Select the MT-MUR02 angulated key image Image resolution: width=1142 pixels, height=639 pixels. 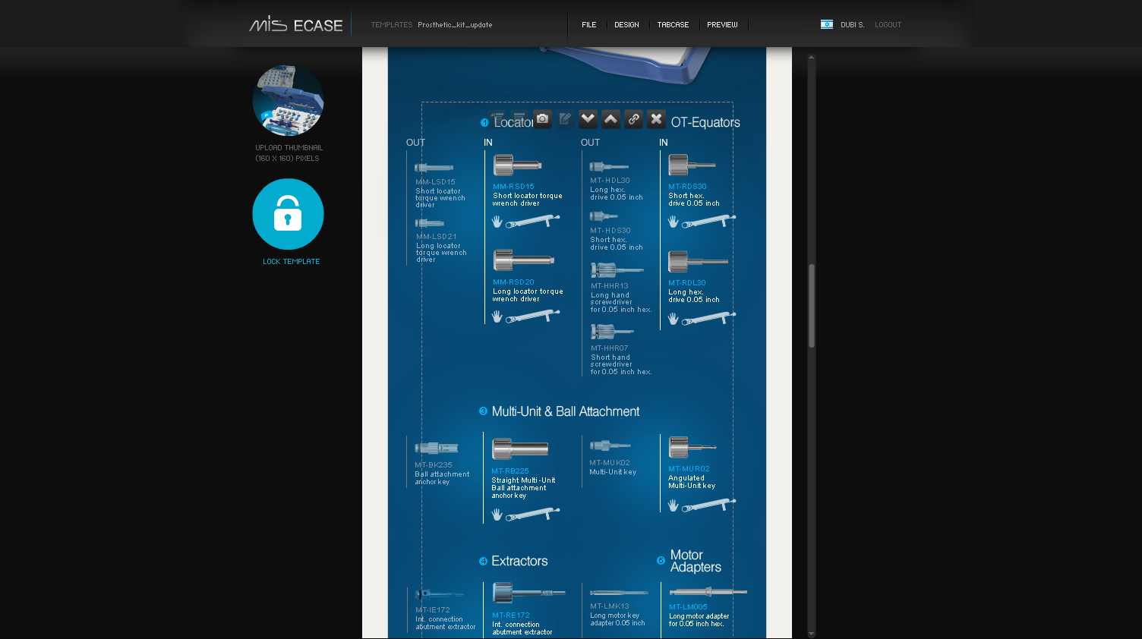pos(692,447)
